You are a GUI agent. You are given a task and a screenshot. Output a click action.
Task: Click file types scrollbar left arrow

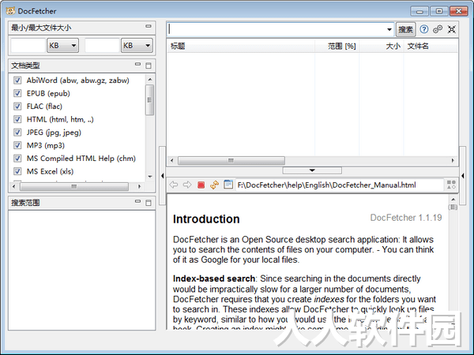click(14, 186)
